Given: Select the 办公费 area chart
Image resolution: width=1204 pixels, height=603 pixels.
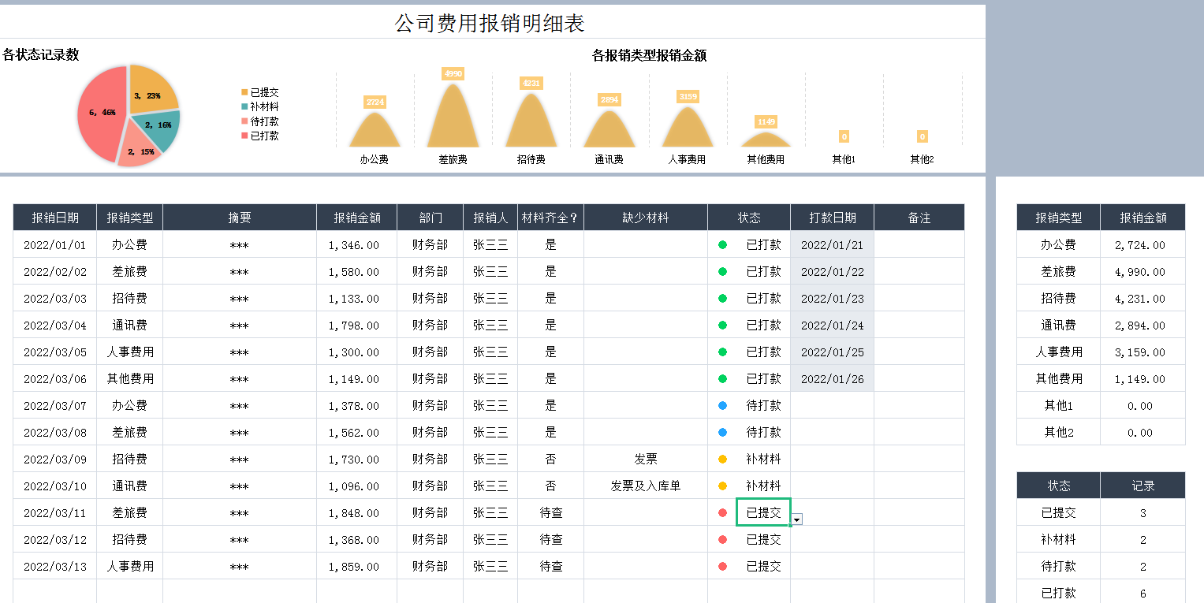Looking at the screenshot, I should click(x=374, y=130).
